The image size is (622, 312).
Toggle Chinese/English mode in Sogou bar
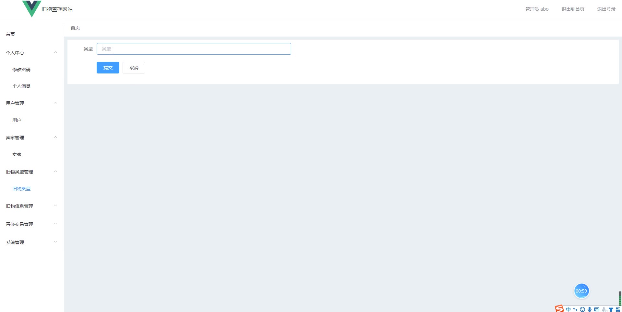click(x=568, y=309)
